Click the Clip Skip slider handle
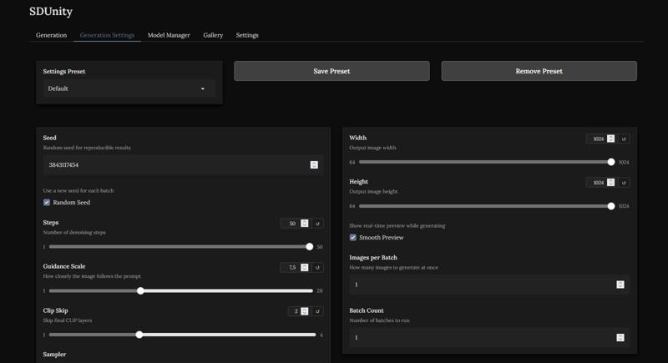The image size is (668, 363). pyautogui.click(x=139, y=335)
